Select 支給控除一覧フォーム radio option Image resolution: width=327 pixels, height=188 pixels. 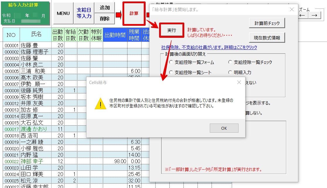(x=171, y=62)
